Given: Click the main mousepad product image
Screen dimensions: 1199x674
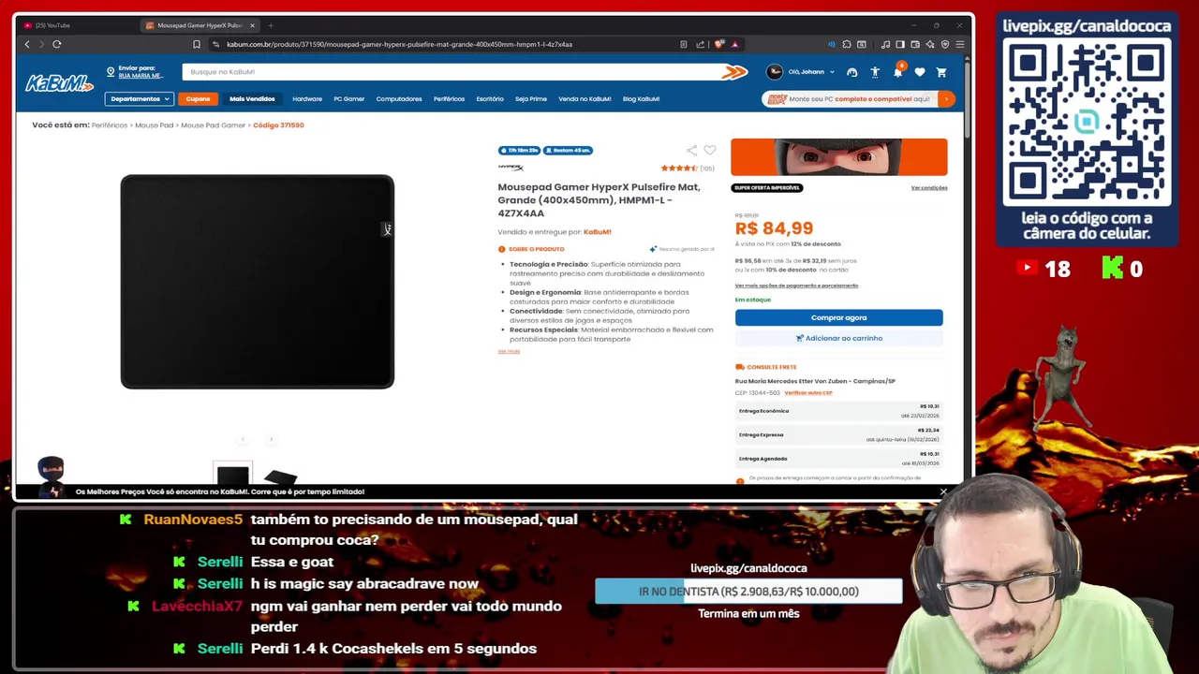Looking at the screenshot, I should coord(258,281).
